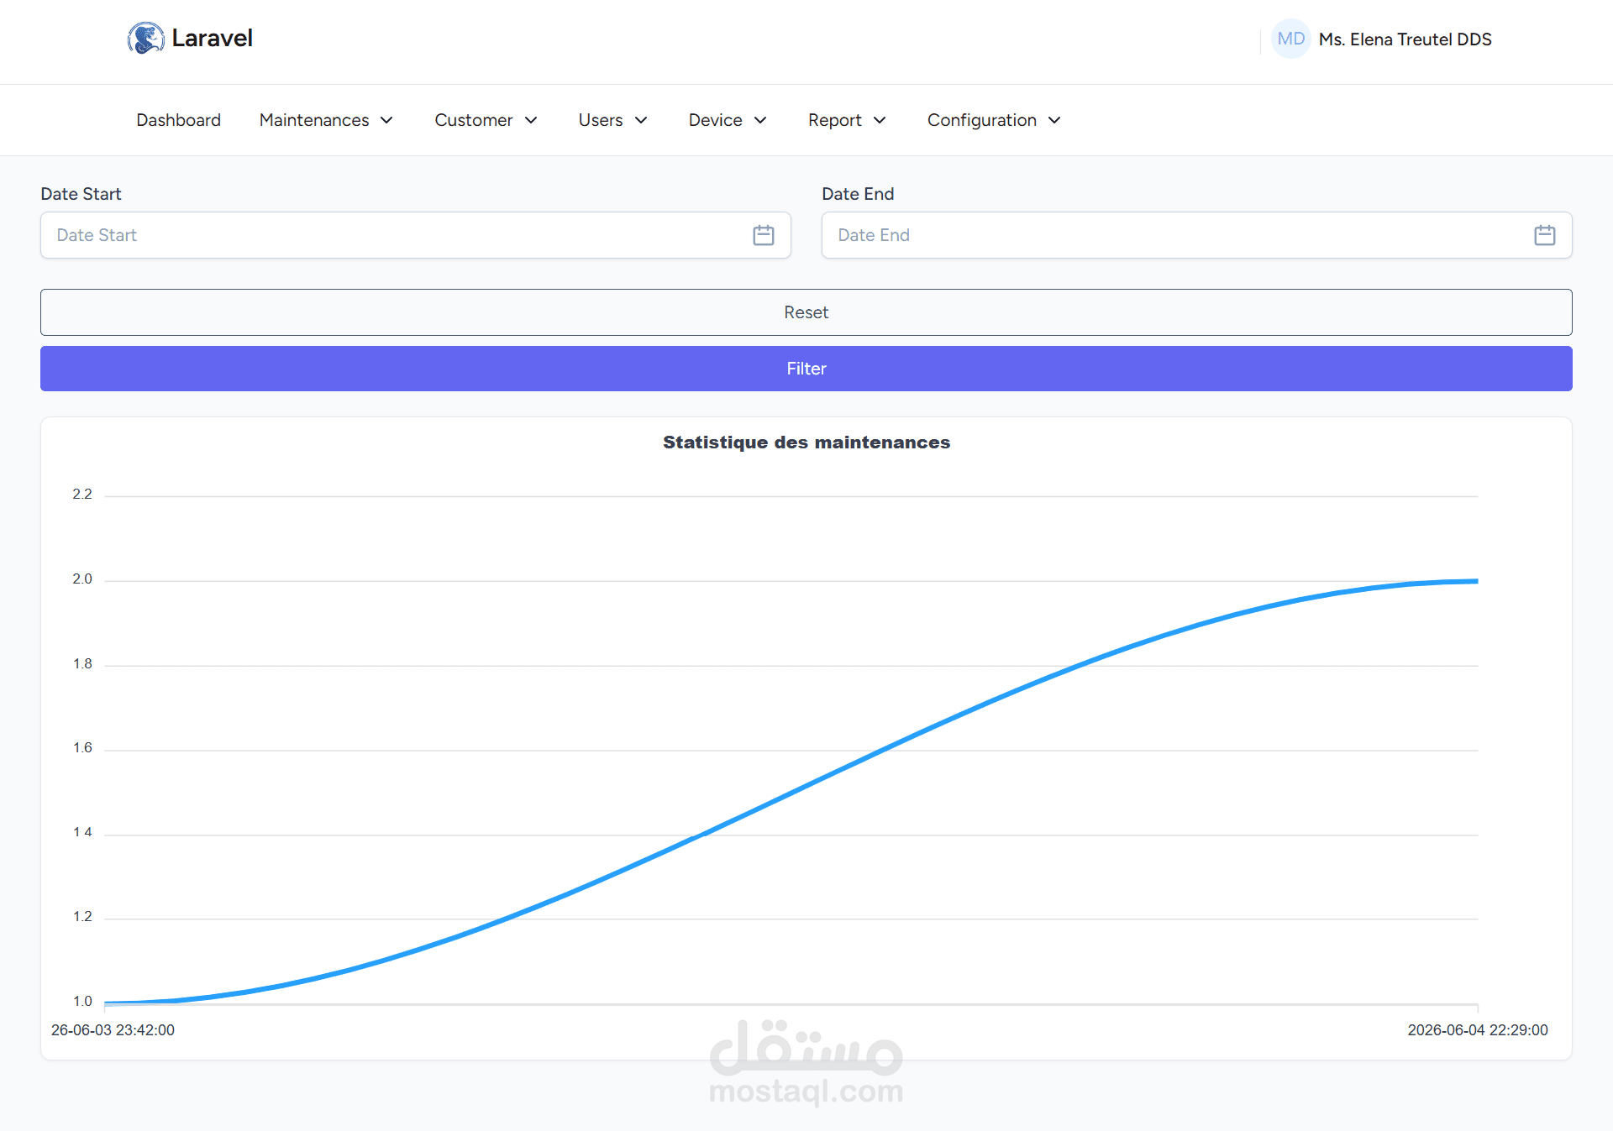Viewport: 1613px width, 1131px height.
Task: Focus the Date Start input field
Action: (x=416, y=235)
